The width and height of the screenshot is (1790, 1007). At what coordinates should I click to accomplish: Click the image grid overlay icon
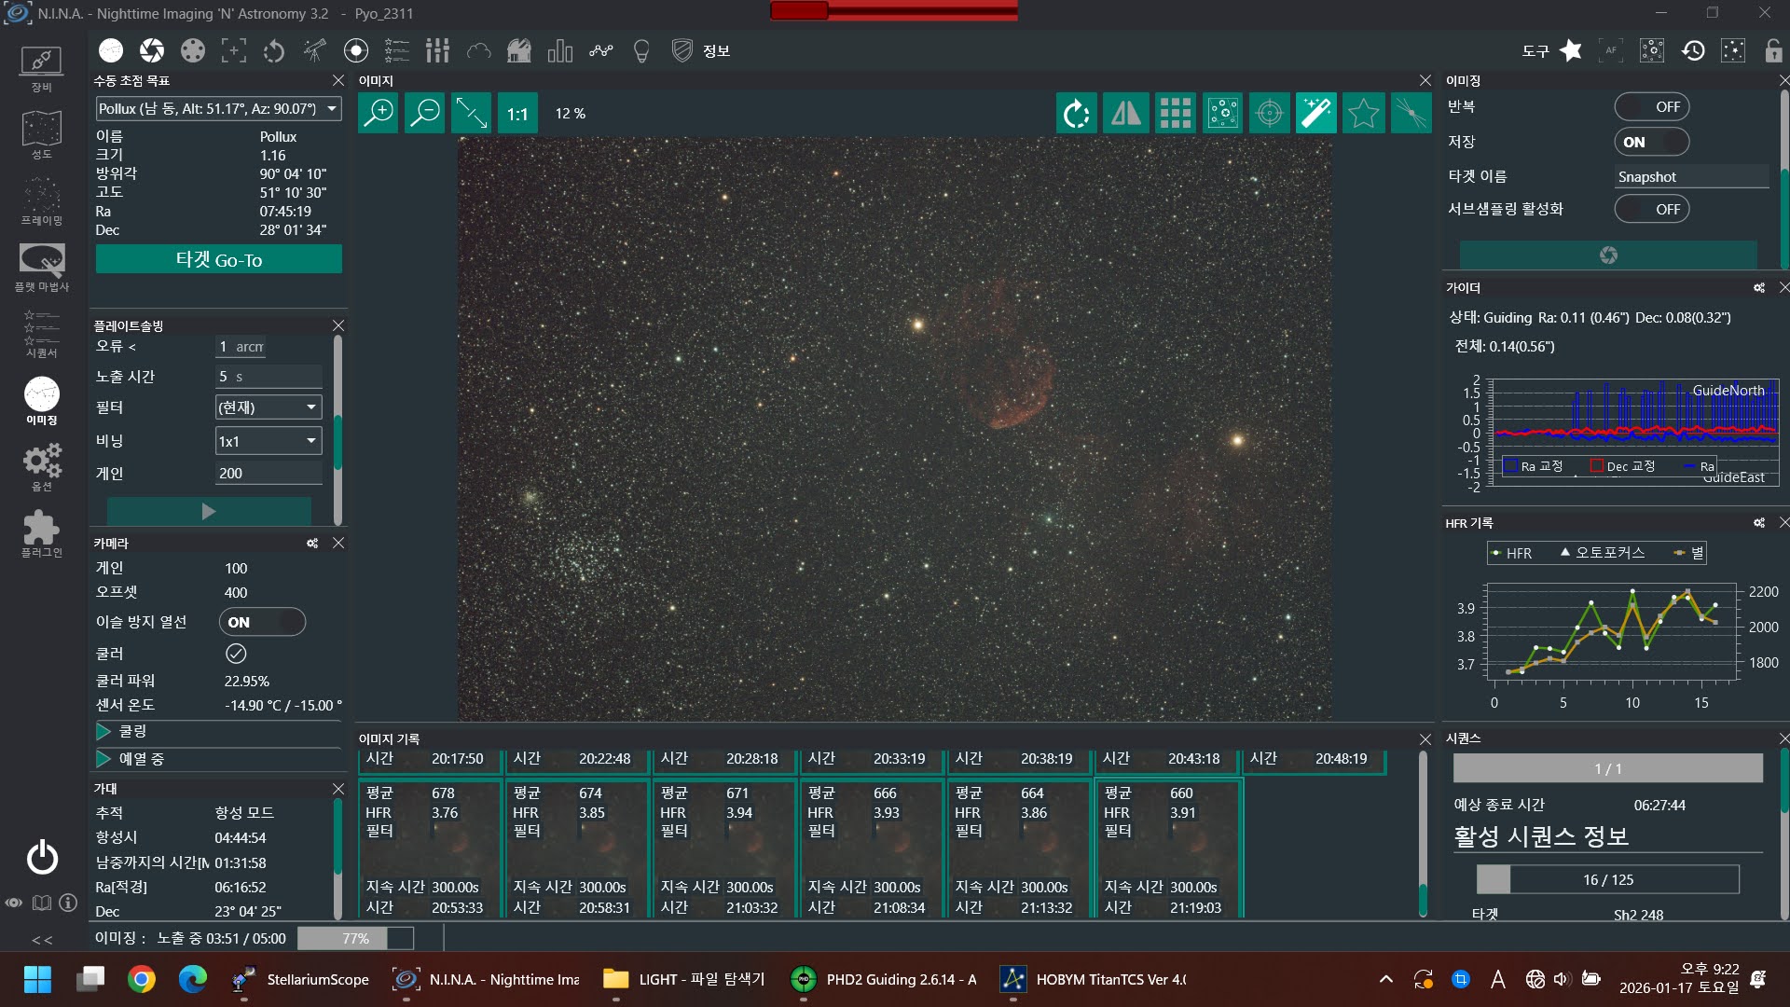tap(1175, 114)
